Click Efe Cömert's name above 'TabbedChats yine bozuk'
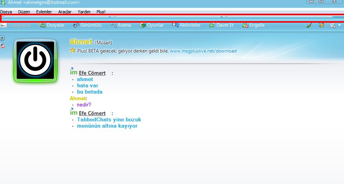The width and height of the screenshot is (344, 184). click(92, 113)
